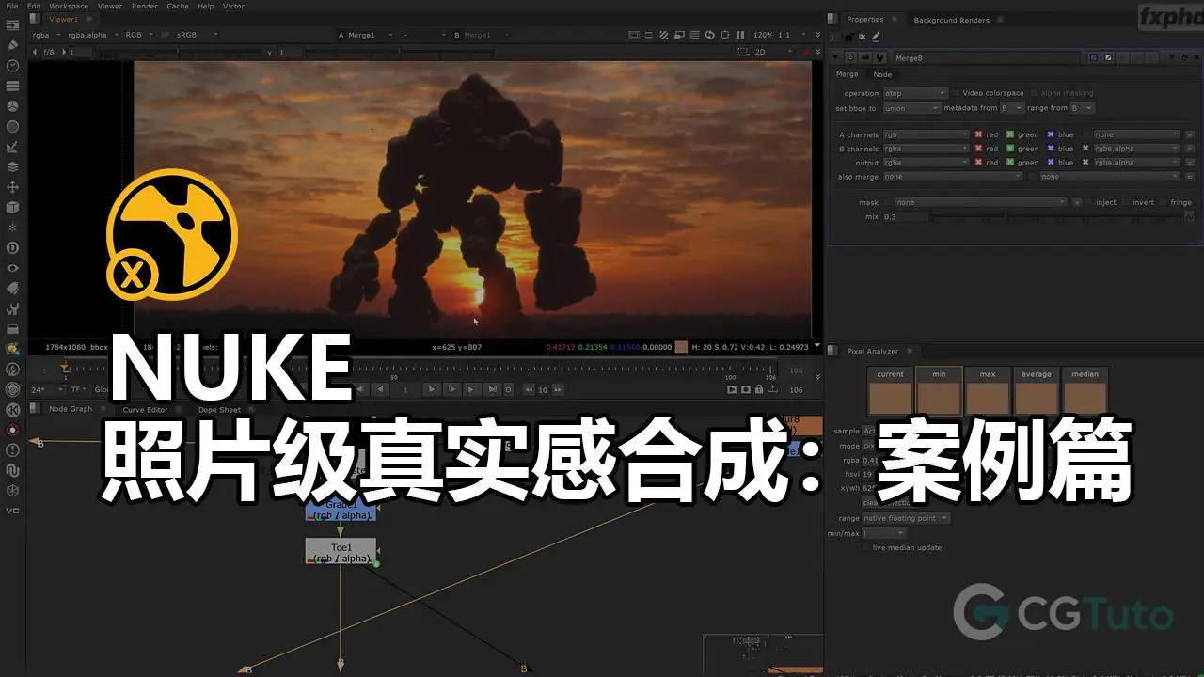Click the mix value field 0.3
Image resolution: width=1204 pixels, height=677 pixels.
coord(905,217)
